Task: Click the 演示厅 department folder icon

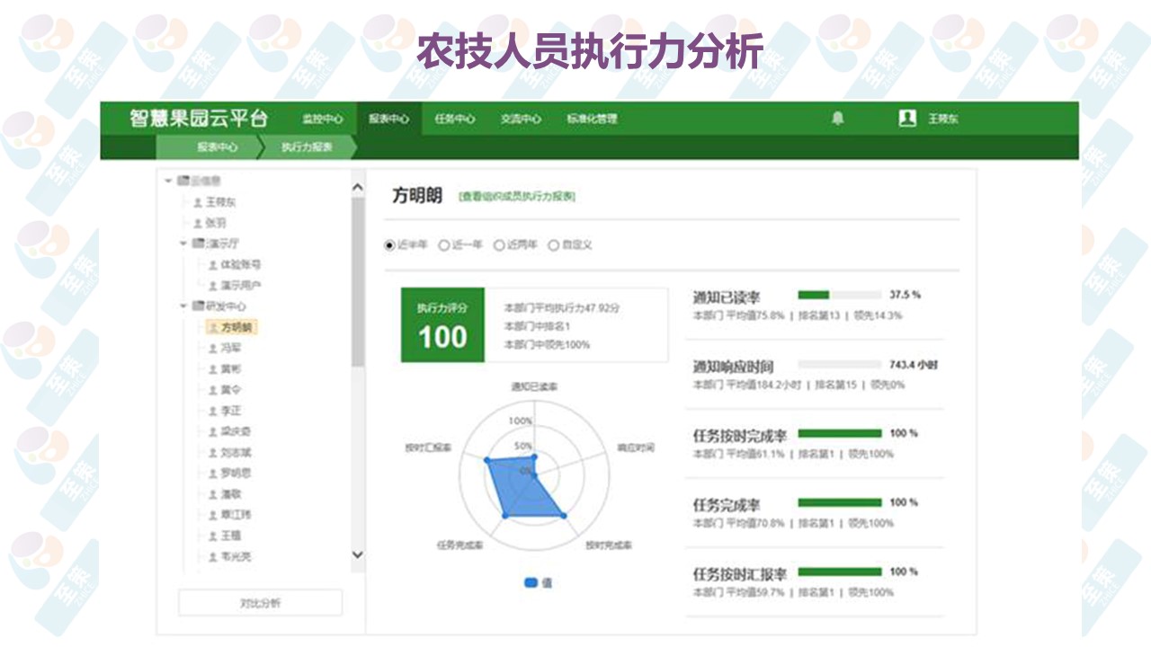Action: coord(198,244)
